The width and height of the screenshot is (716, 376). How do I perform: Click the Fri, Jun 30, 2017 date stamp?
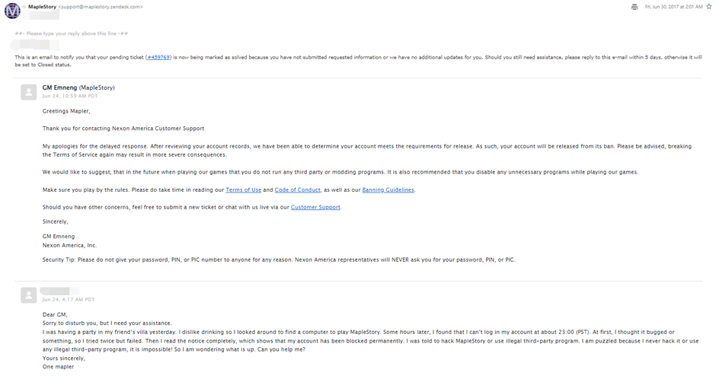[673, 7]
